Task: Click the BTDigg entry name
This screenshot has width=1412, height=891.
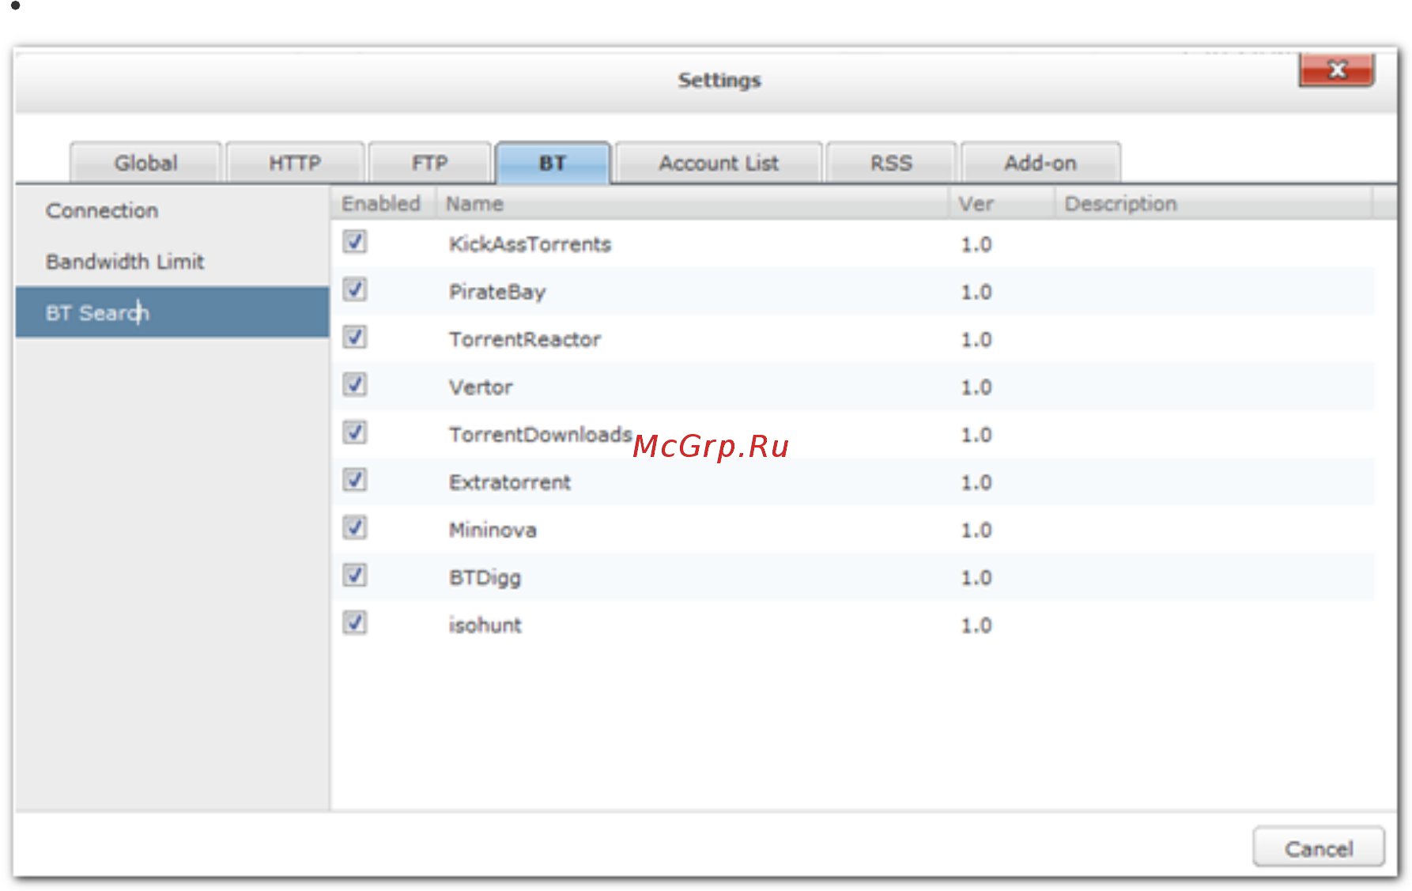Action: (x=485, y=578)
